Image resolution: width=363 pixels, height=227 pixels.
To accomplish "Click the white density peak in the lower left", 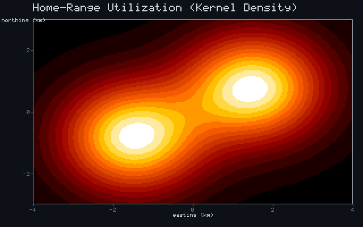I will pyautogui.click(x=137, y=136).
